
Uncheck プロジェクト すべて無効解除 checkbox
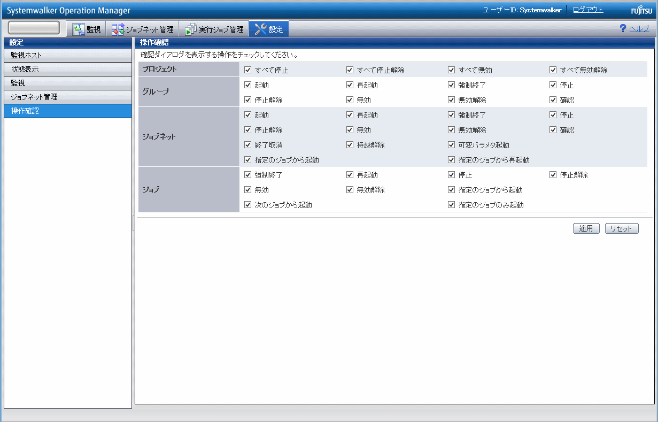point(553,70)
